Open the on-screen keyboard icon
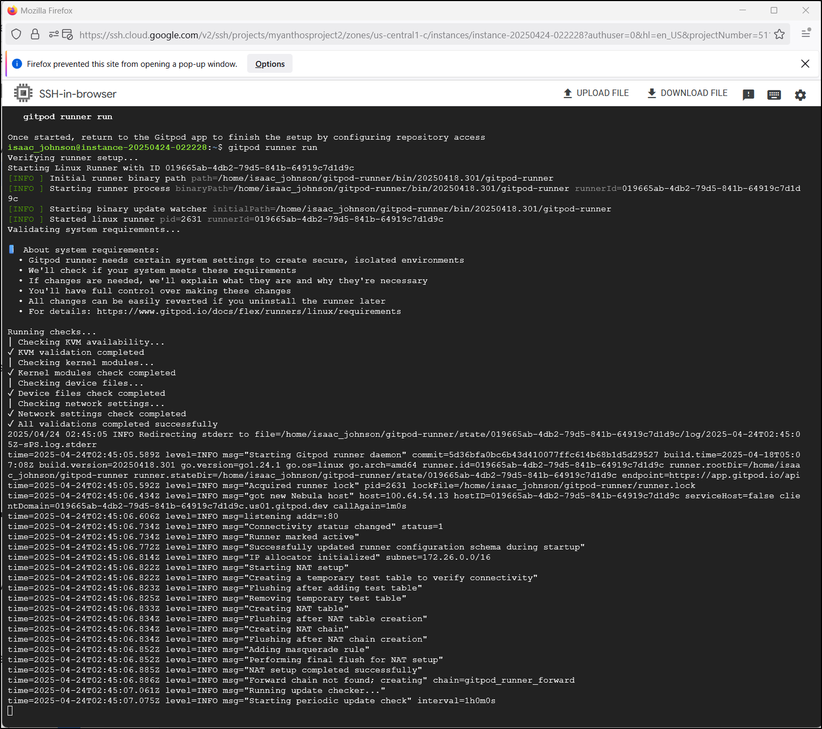The width and height of the screenshot is (822, 729). coord(774,95)
